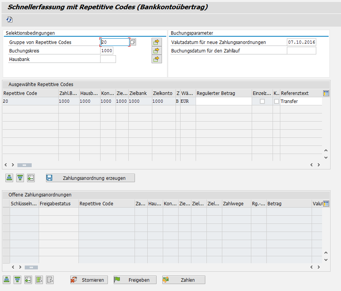341x291 pixels.
Task: Open column settings of Offene Zahlungsanordnungen table
Action: tap(326, 203)
